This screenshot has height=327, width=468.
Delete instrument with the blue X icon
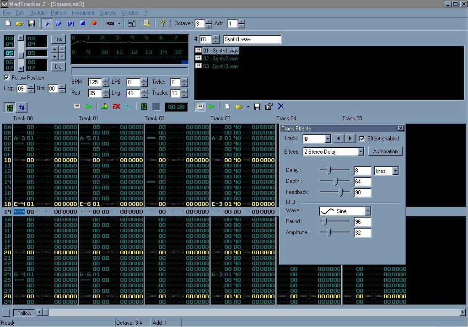[x=281, y=107]
